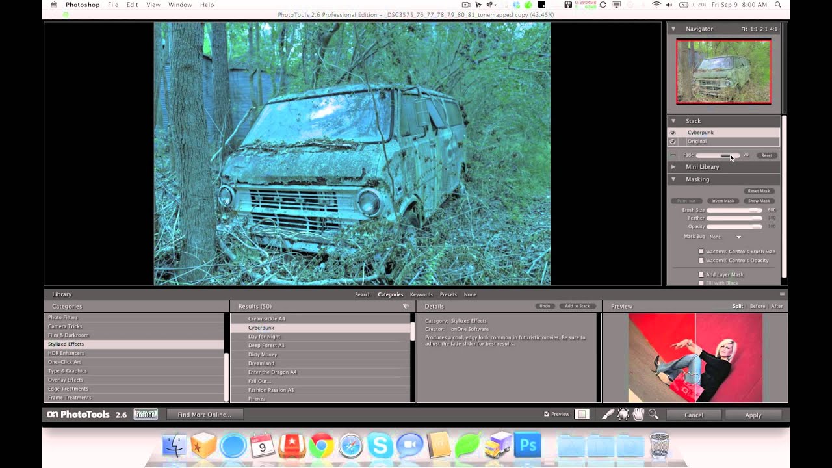Collapse the Masking panel
The width and height of the screenshot is (832, 468).
click(x=673, y=179)
